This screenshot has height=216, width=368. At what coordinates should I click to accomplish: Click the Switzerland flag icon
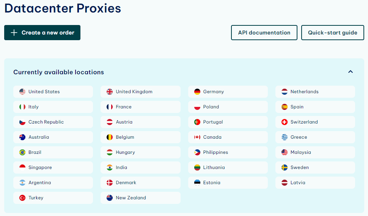[285, 122]
